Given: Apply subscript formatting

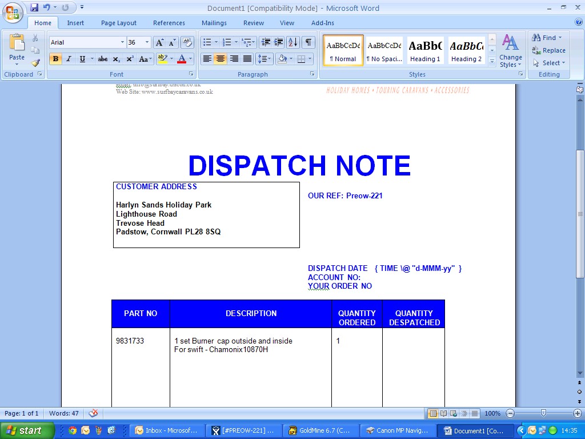Looking at the screenshot, I should (x=117, y=59).
